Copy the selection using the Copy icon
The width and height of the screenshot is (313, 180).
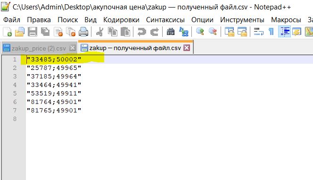(x=113, y=32)
